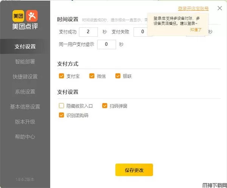Switch to 智能部署 in sidebar
Image resolution: width=227 pixels, height=188 pixels.
(x=25, y=62)
